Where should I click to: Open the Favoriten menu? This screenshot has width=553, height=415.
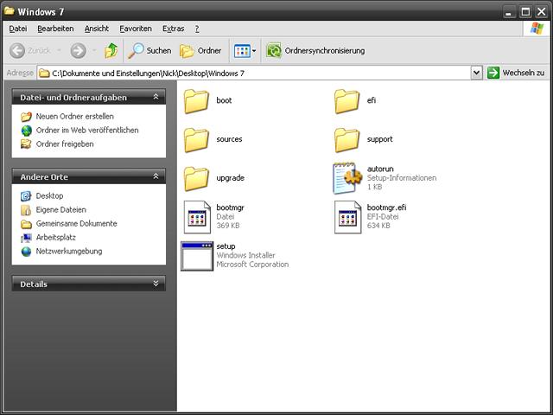click(136, 29)
